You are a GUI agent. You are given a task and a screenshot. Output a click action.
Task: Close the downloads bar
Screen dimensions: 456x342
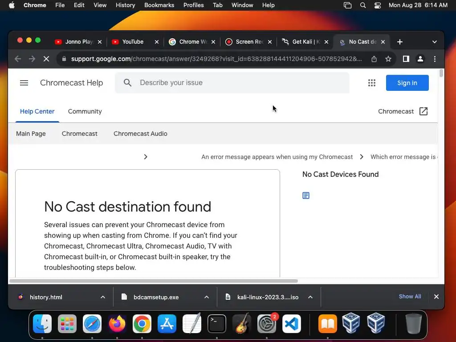(436, 297)
